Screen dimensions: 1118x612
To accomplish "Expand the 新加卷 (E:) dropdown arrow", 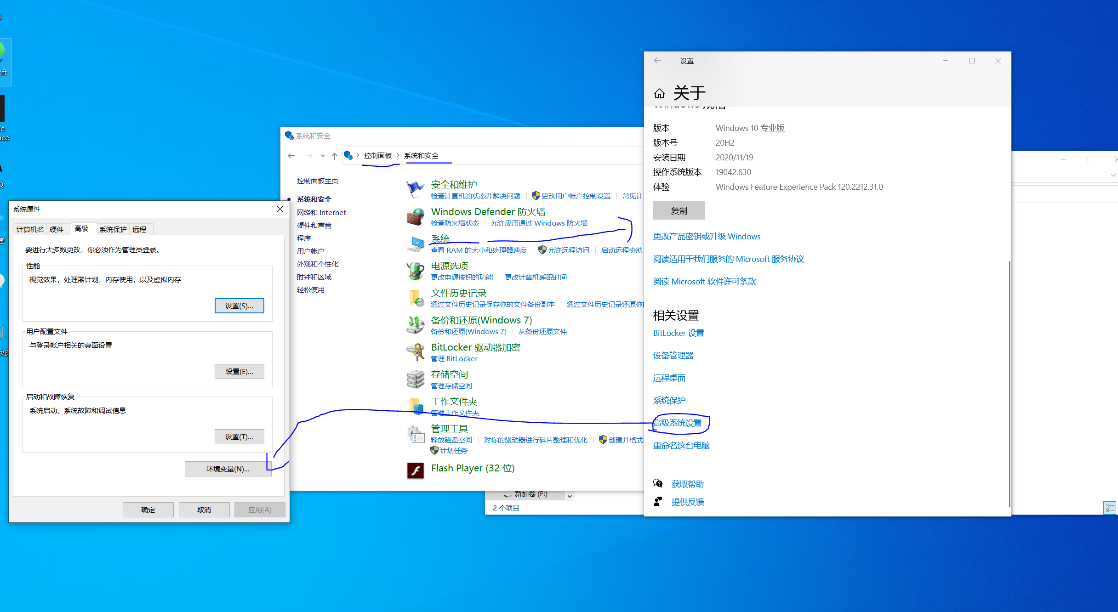I will [570, 496].
